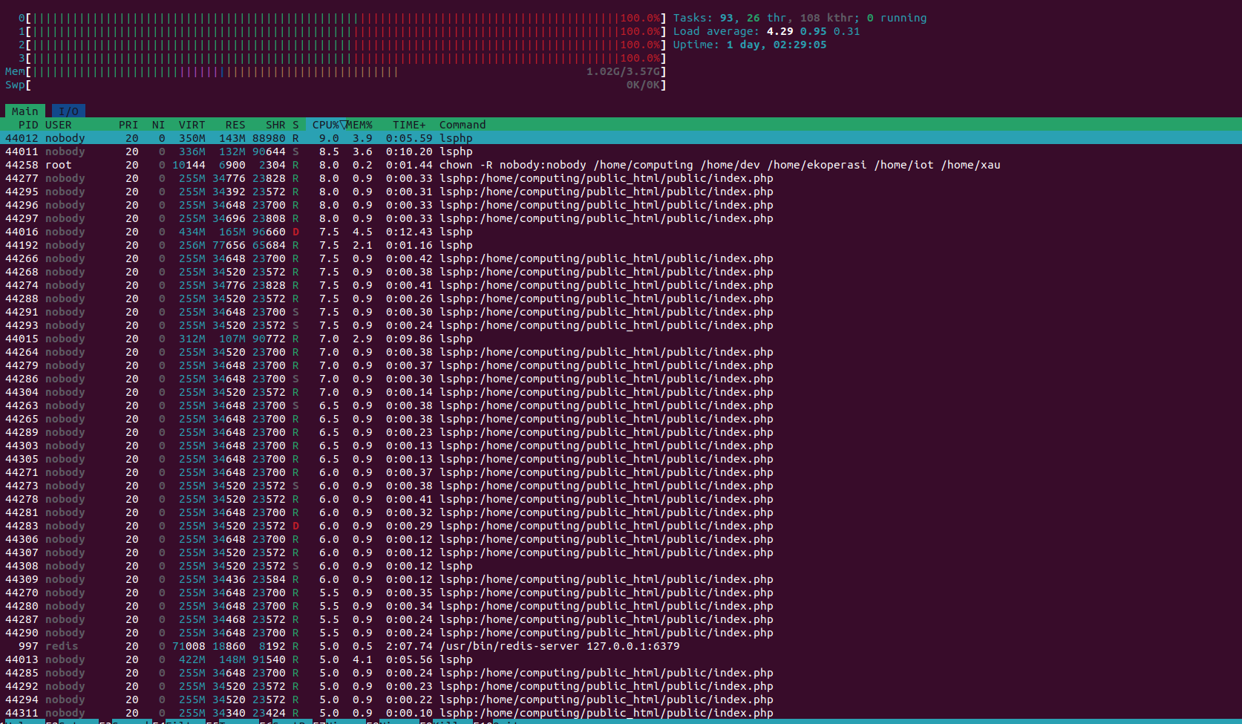
Task: Click the Mem usage meter bar
Action: click(x=223, y=71)
